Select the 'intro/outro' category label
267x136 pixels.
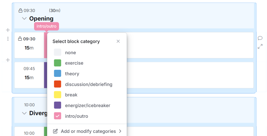coord(76,116)
